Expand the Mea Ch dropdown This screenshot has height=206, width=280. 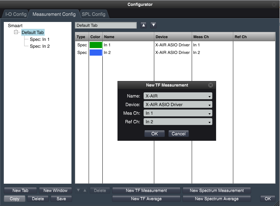tap(178, 113)
